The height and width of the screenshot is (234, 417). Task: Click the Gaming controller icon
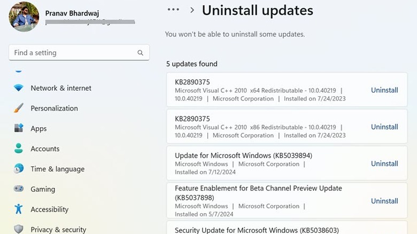click(19, 189)
